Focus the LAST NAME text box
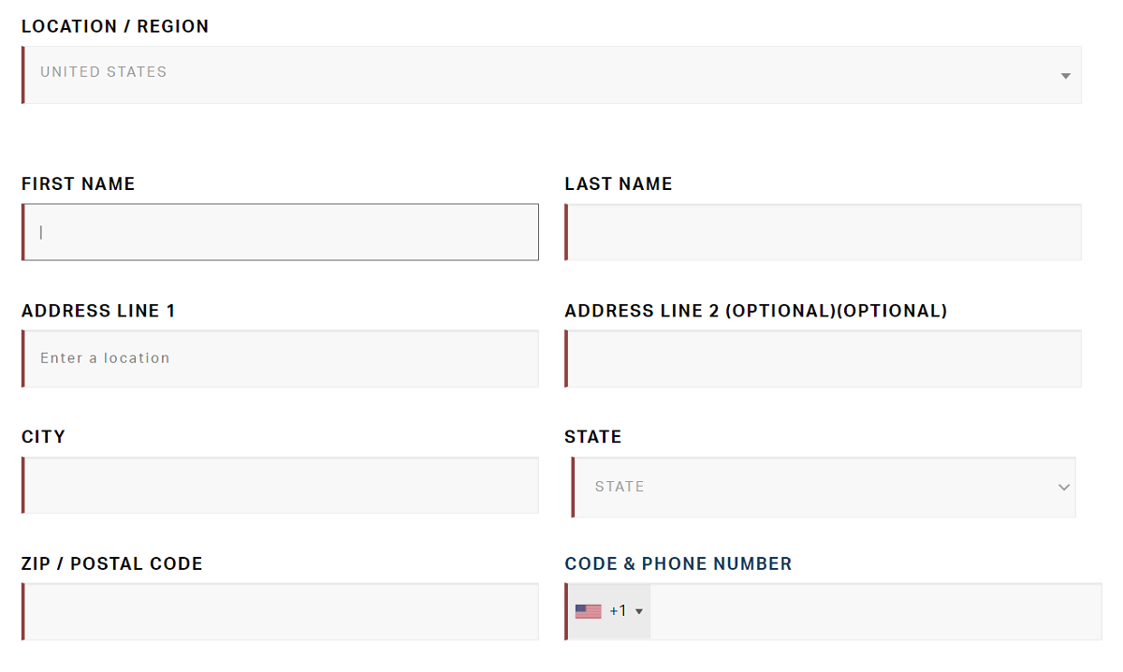 click(x=824, y=231)
